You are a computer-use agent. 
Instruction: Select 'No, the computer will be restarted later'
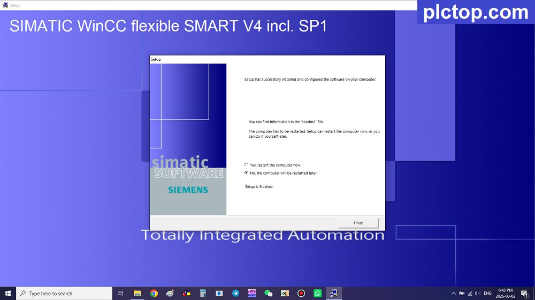(246, 172)
